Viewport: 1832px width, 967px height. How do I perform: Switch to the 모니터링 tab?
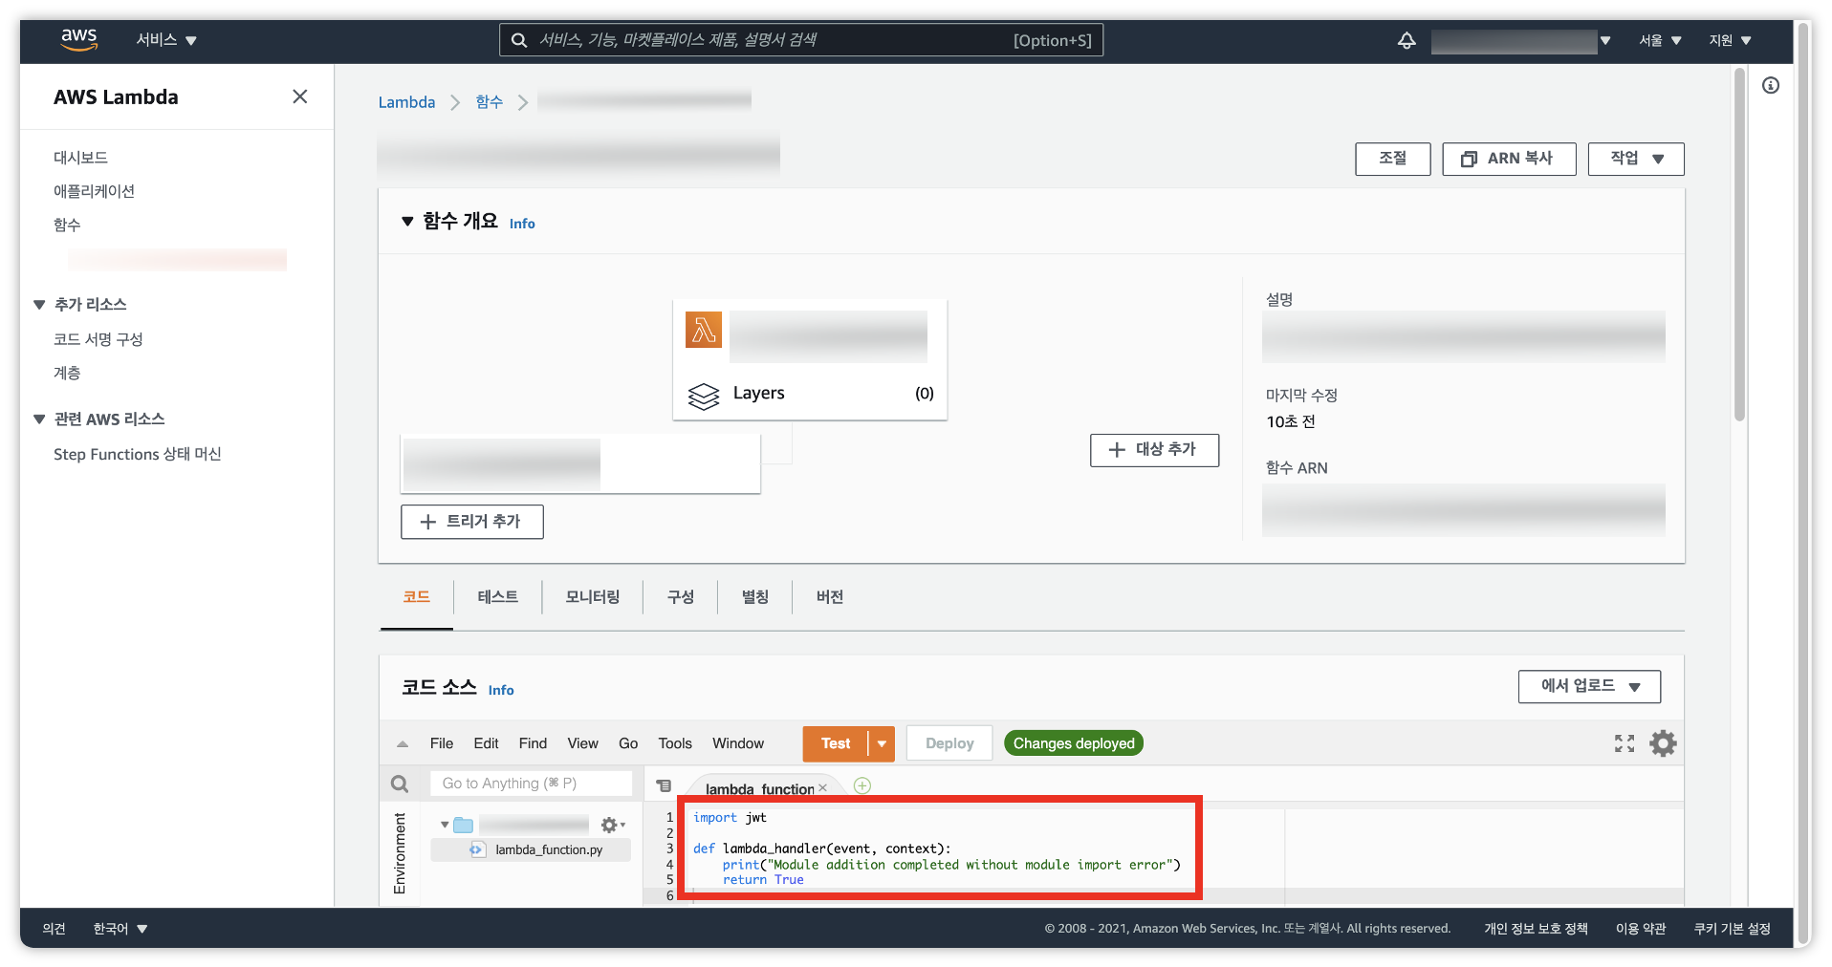(592, 597)
